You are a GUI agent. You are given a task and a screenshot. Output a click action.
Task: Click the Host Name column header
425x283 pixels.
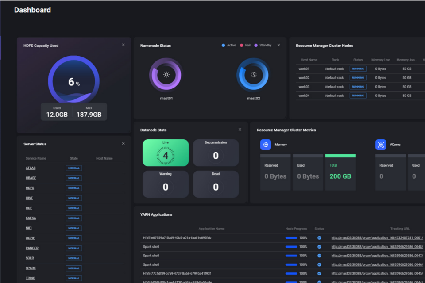[x=309, y=60]
